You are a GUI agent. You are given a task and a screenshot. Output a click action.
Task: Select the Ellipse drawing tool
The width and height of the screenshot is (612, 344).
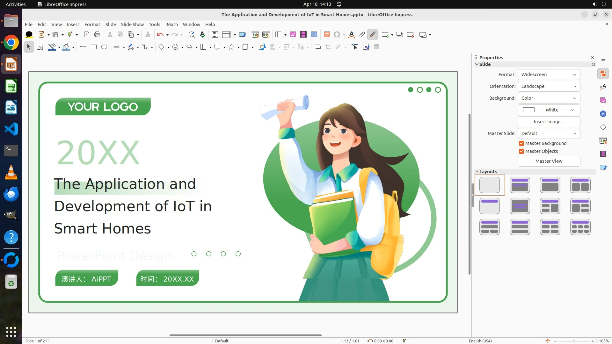coord(104,47)
